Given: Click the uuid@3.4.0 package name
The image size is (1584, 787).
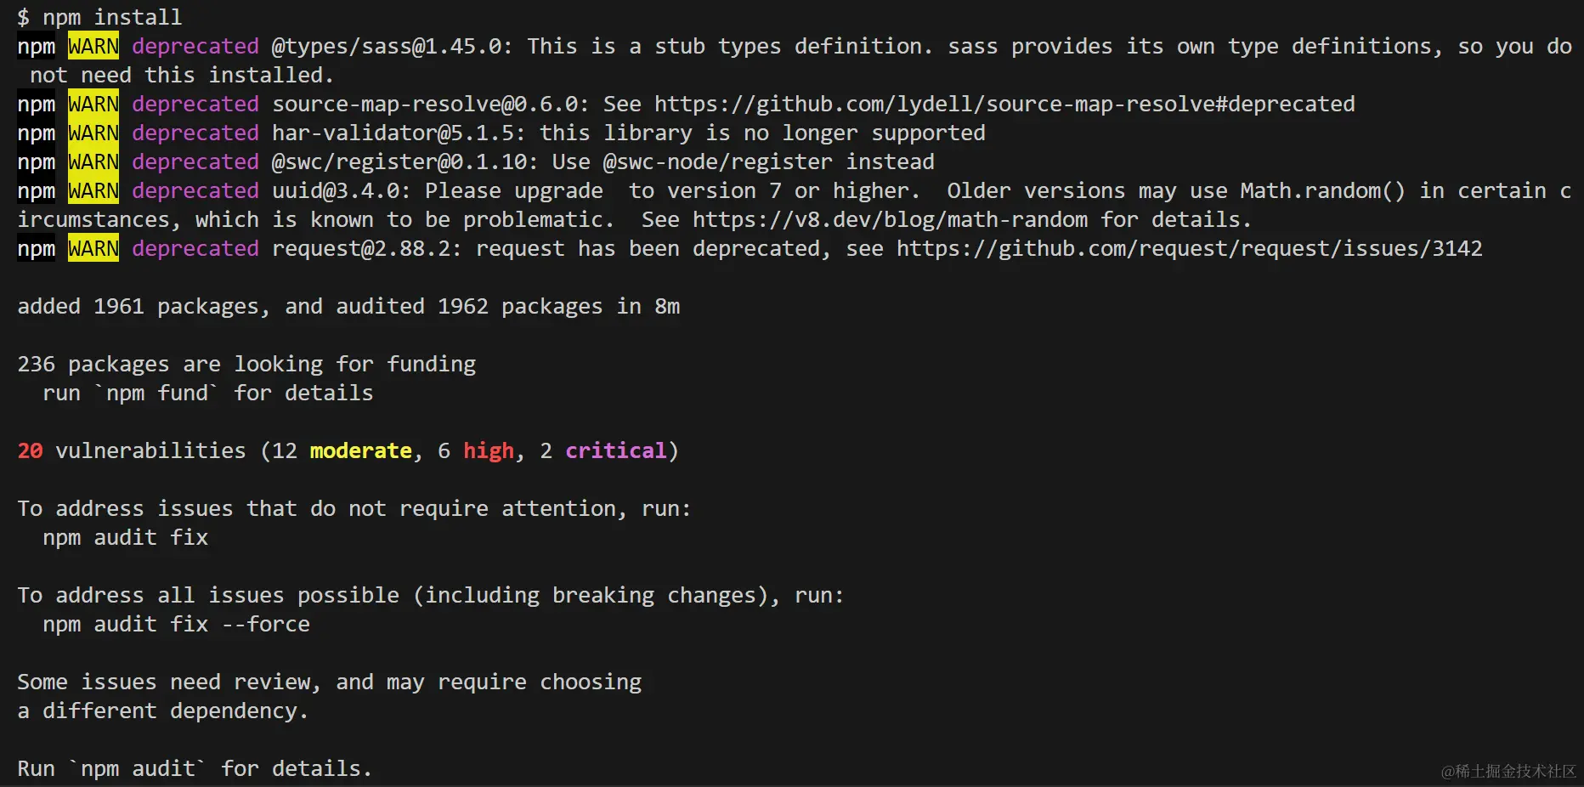Looking at the screenshot, I should click(x=341, y=191).
